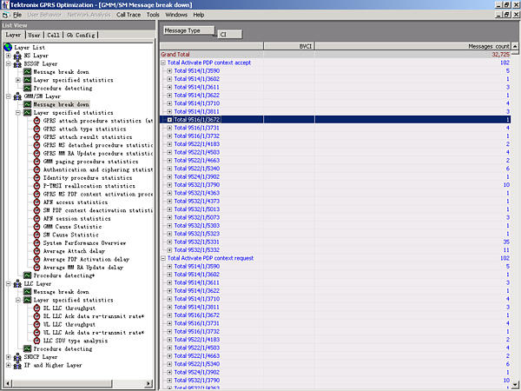The height and width of the screenshot is (391, 521).
Task: Switch to the User tab
Action: point(34,35)
